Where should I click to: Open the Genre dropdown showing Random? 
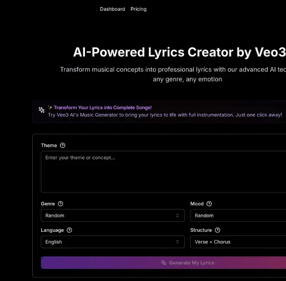pyautogui.click(x=113, y=216)
